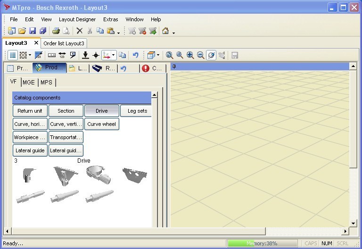Open the File menu

coord(14,19)
